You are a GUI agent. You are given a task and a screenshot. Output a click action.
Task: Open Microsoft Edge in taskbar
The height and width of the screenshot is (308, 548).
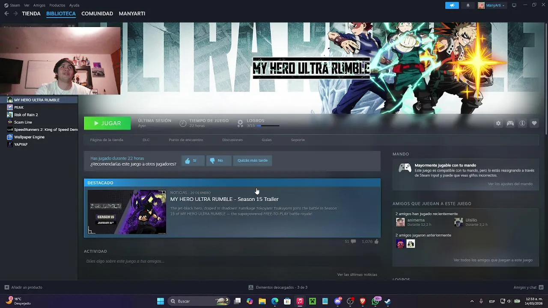click(275, 301)
